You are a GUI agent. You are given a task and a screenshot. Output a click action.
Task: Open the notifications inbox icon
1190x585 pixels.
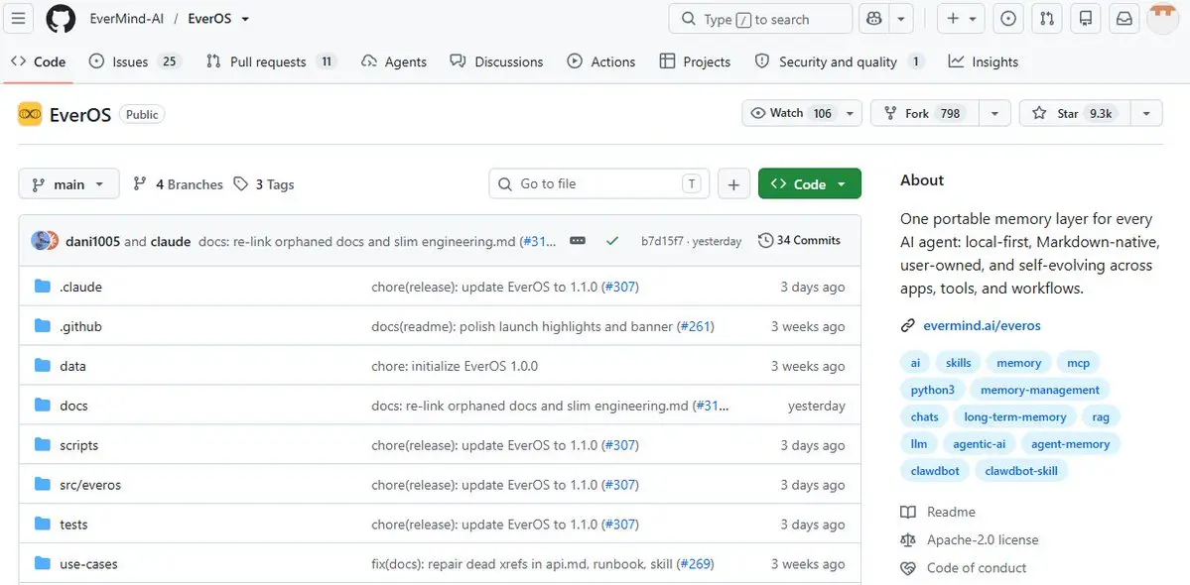coord(1124,19)
